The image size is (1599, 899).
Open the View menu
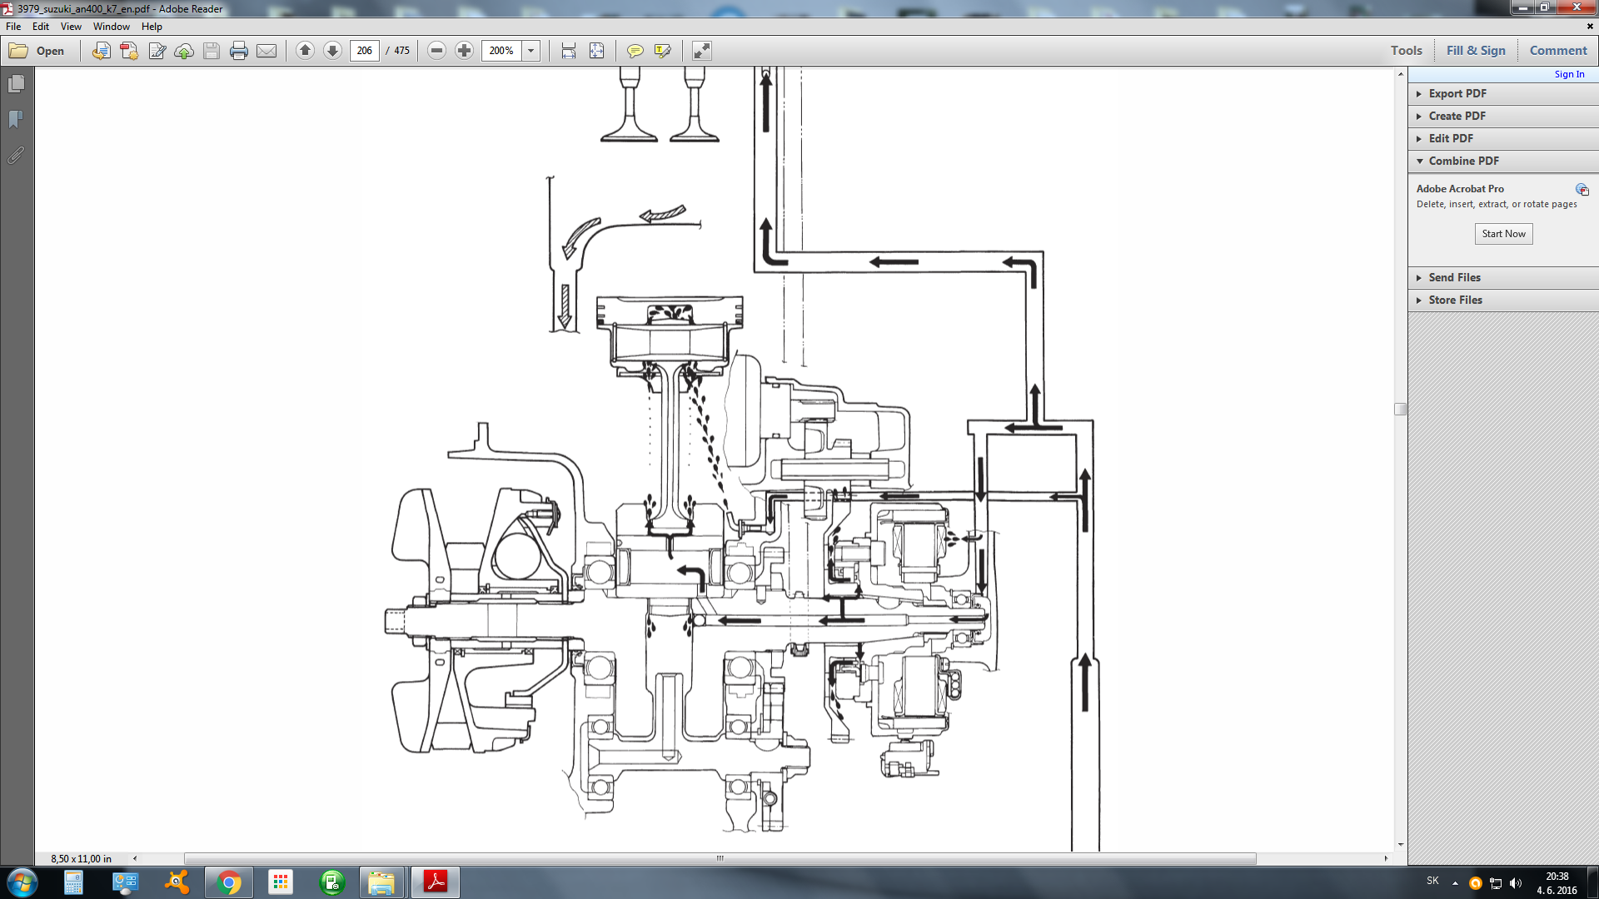tap(71, 27)
